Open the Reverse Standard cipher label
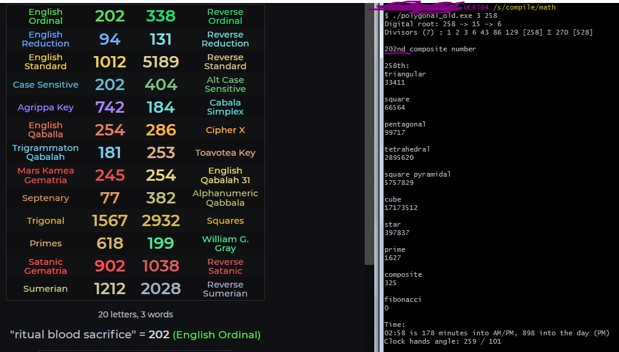Screen dimensions: 619x352 click(x=226, y=61)
